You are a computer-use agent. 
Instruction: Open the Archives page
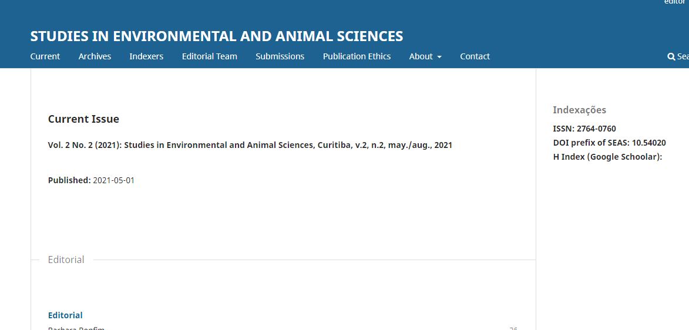(x=95, y=56)
